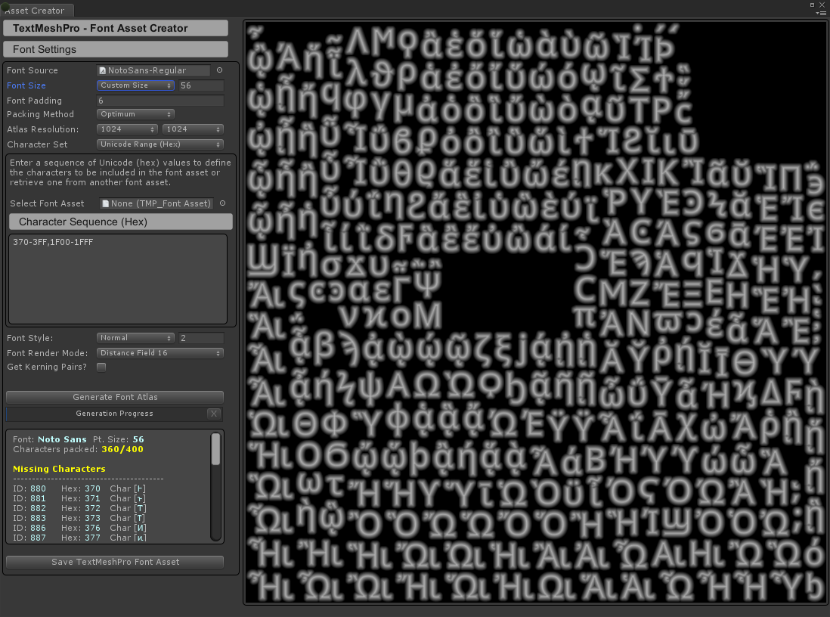Screen dimensions: 830x617
Task: Open the Font Source object picker
Action: pos(219,70)
